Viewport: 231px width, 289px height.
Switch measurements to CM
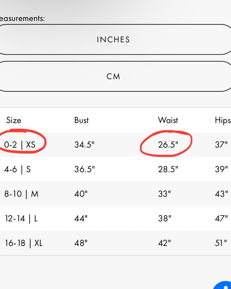(113, 76)
